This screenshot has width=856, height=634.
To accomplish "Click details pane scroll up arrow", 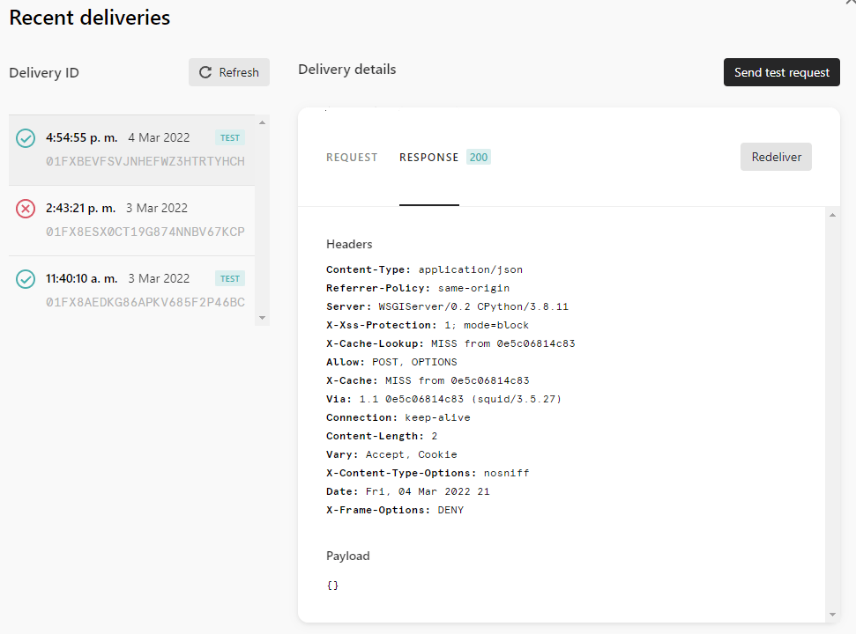I will [832, 216].
